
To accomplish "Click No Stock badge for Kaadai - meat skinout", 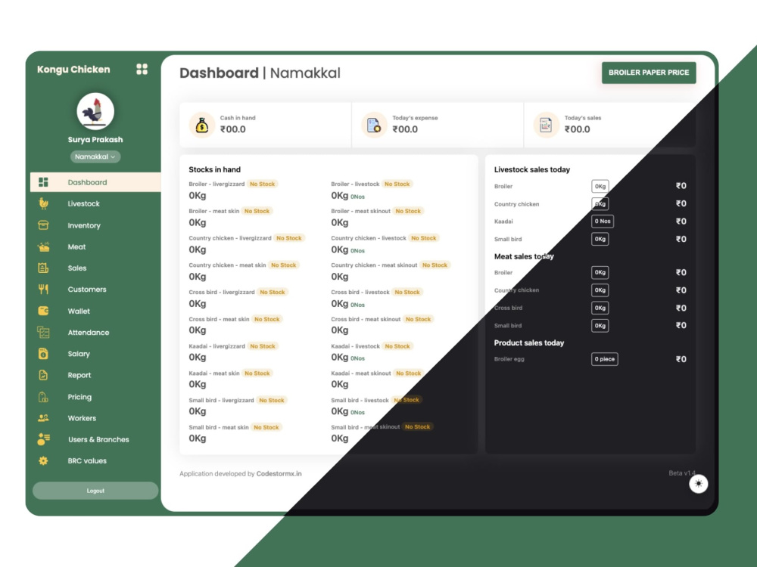I will coord(409,373).
